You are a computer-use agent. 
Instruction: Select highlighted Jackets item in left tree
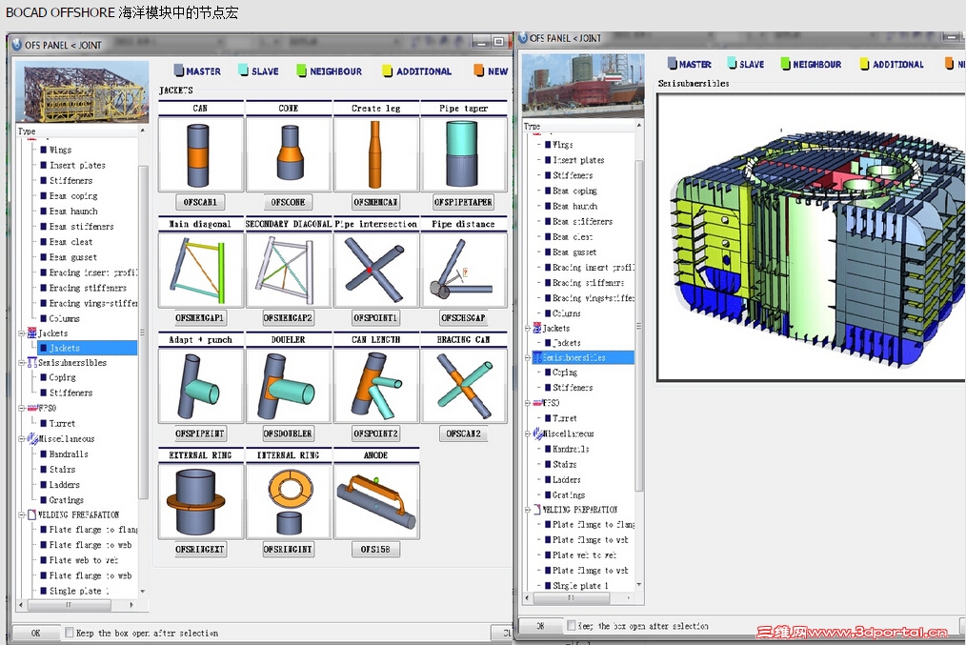pyautogui.click(x=88, y=348)
